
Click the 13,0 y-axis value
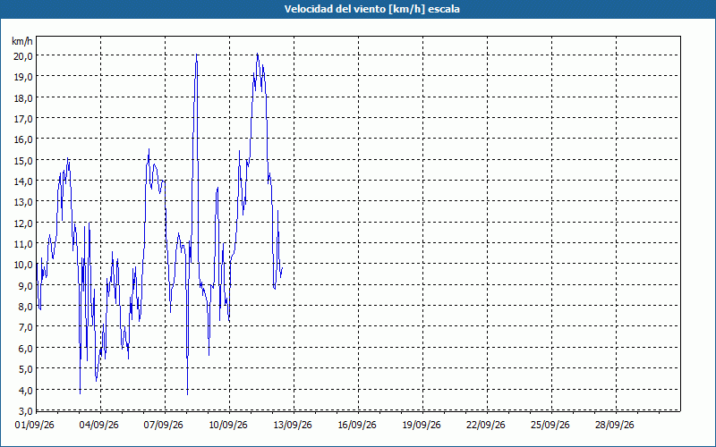coord(23,202)
